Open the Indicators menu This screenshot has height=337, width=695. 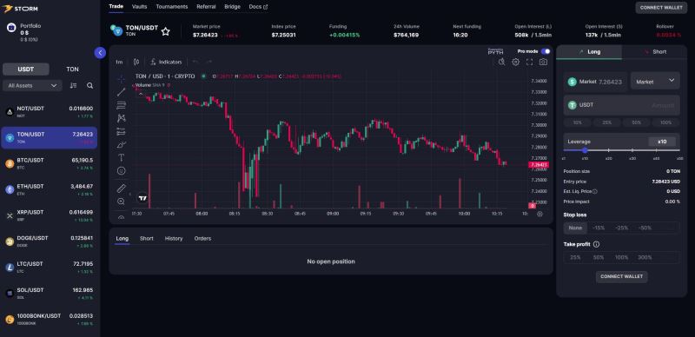click(166, 62)
